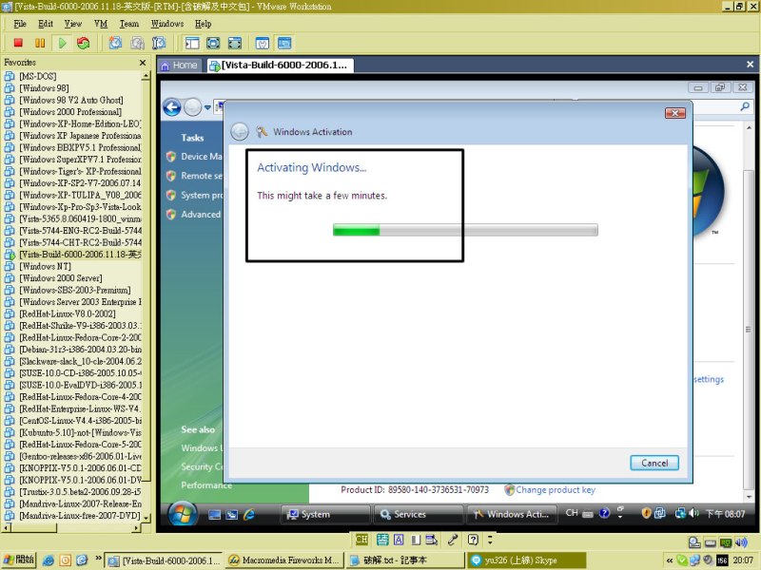
Task: Click the Vista Start orb
Action: click(x=183, y=514)
